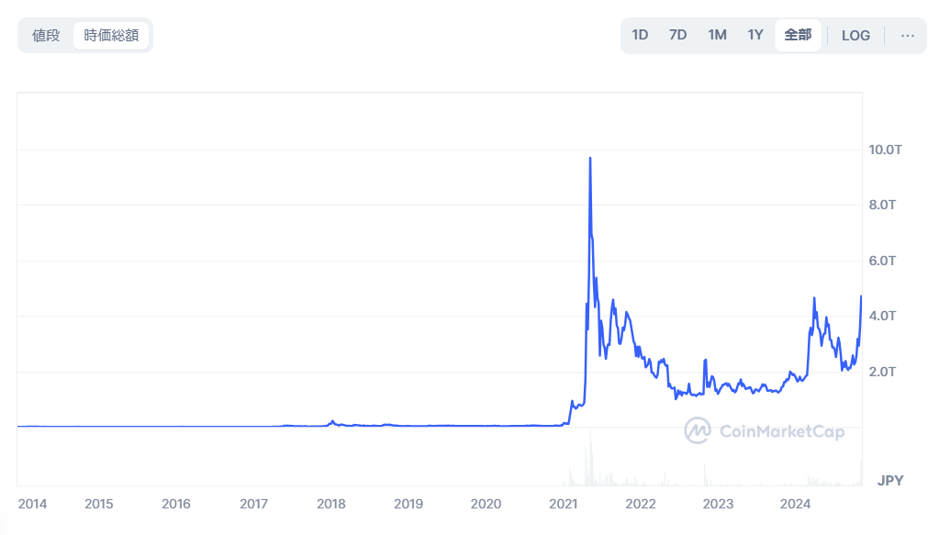The height and width of the screenshot is (535, 939).
Task: Click the 2014 label on the time axis
Action: point(33,504)
